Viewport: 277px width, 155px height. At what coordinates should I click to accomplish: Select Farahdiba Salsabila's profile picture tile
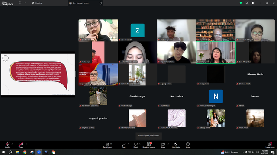click(98, 96)
